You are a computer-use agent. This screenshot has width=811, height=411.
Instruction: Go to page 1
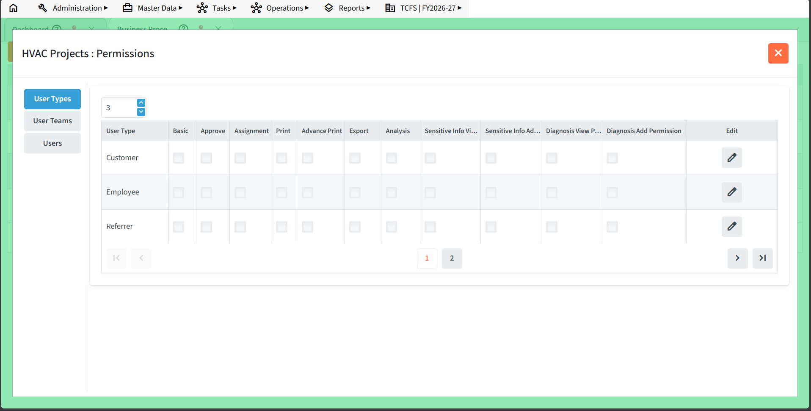427,258
